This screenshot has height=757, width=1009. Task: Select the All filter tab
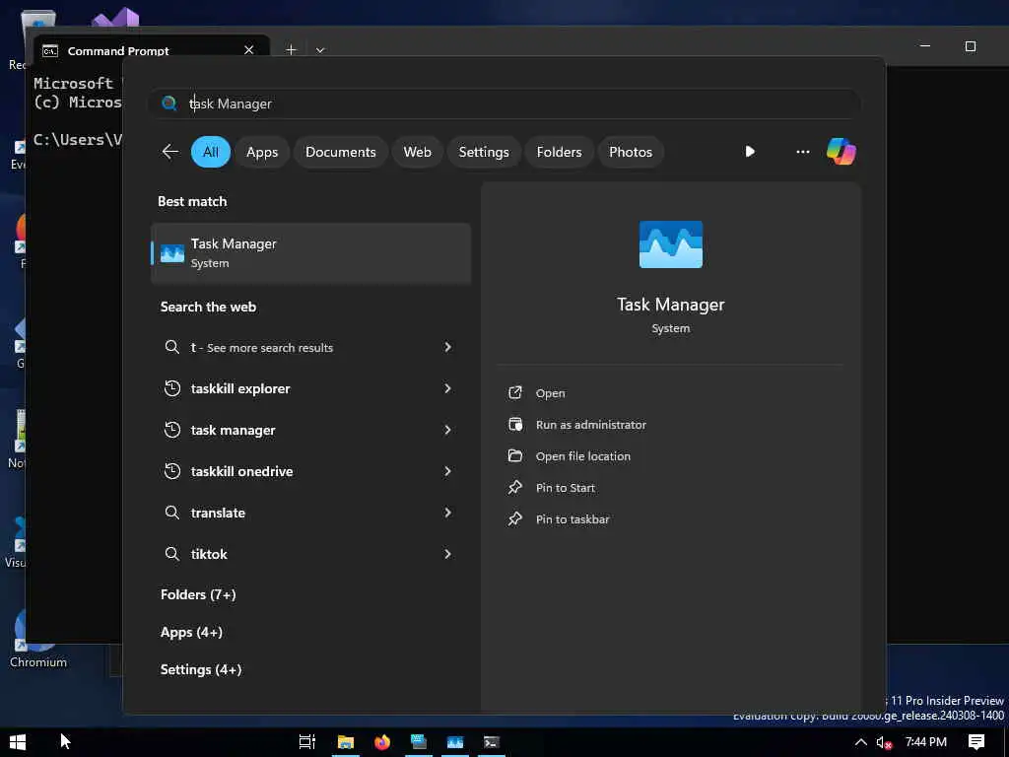211,152
